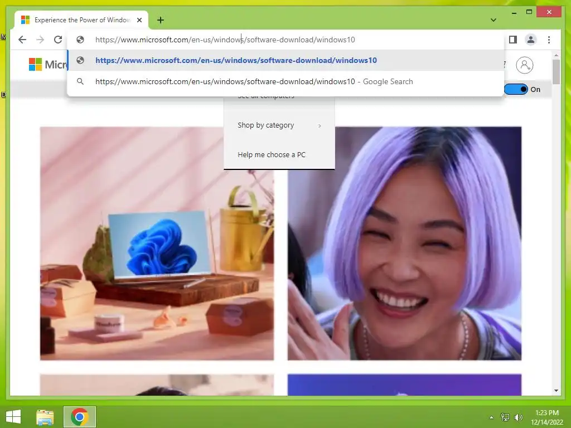571x428 pixels.
Task: Go back using Chrome's back arrow
Action: click(22, 40)
